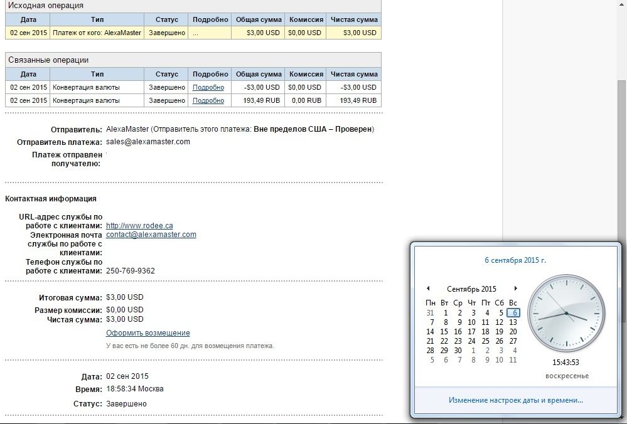Screen dimensions: 627x424
Task: Visit the http://www.rodee.ca link
Action: 139,226
